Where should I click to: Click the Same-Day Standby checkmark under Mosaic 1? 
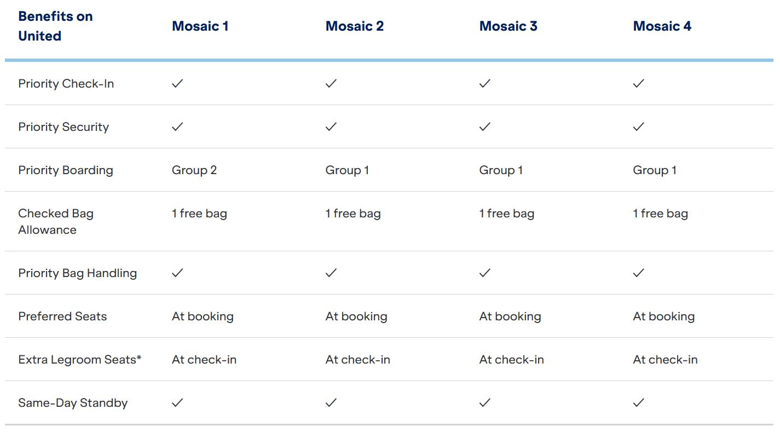pyautogui.click(x=177, y=402)
